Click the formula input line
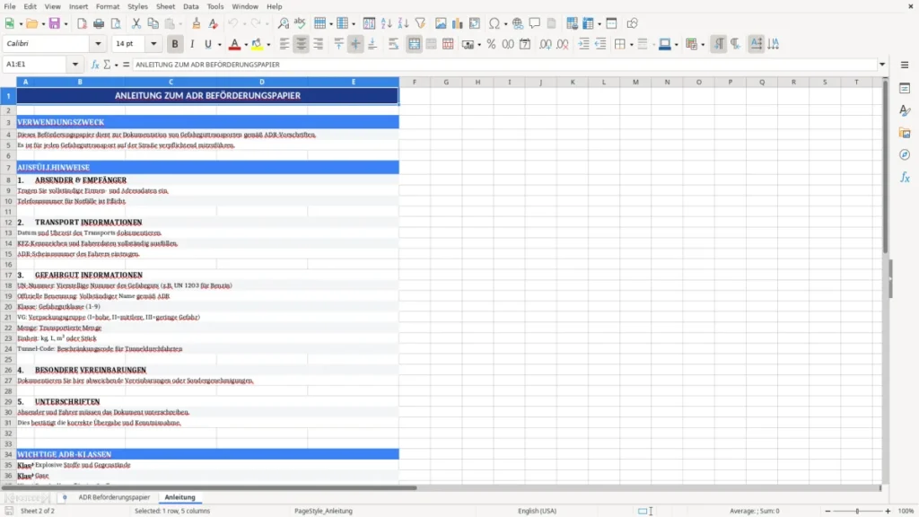The height and width of the screenshot is (517, 919). tap(504, 65)
